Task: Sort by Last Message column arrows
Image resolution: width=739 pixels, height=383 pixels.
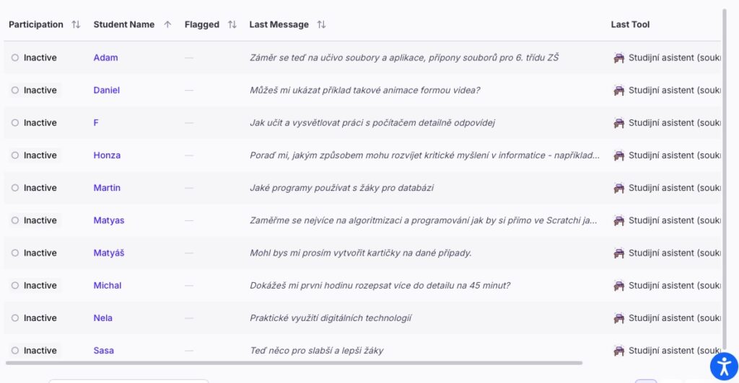Action: pos(321,24)
